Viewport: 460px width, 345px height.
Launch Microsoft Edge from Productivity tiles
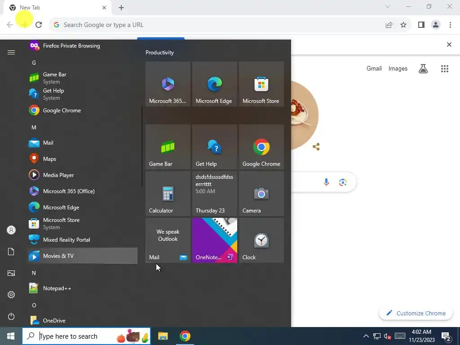[214, 84]
